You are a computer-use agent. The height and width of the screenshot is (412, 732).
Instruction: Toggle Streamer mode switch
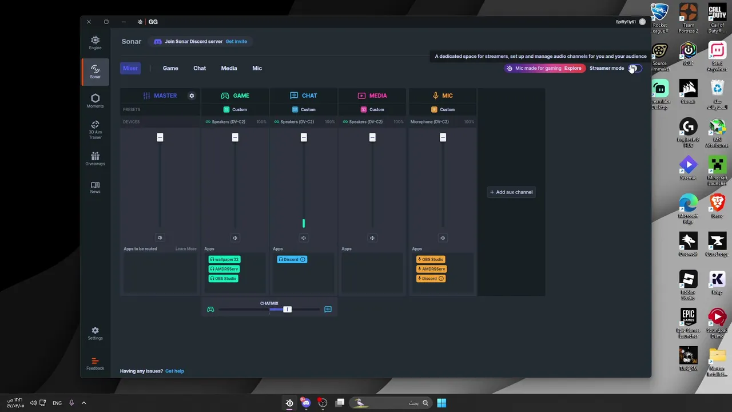click(x=635, y=68)
